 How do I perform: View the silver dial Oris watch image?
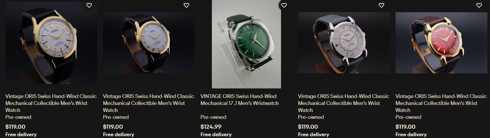point(344,43)
